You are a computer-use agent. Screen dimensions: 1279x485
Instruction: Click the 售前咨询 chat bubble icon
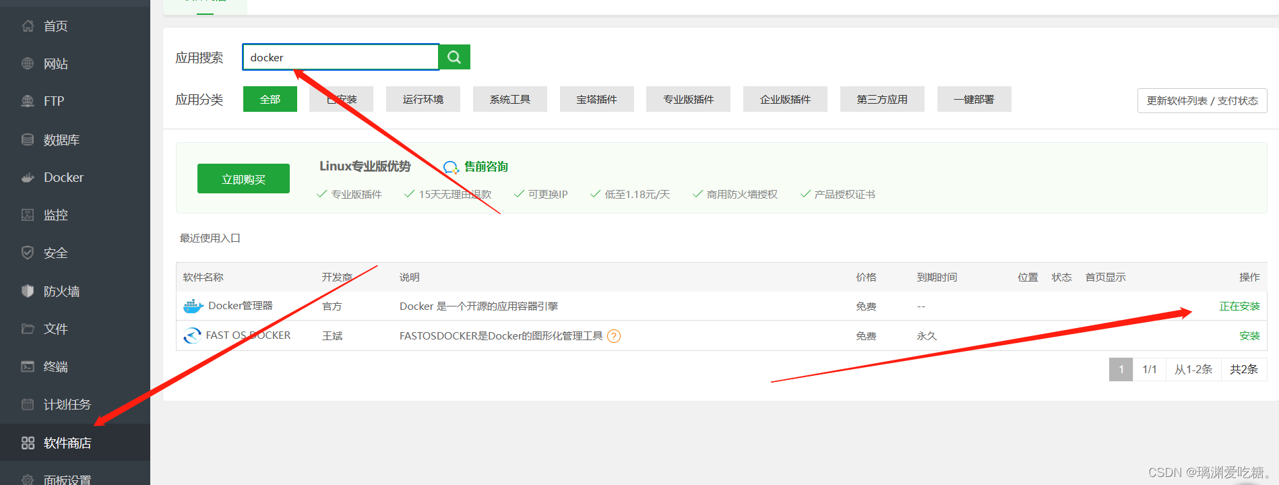point(451,167)
